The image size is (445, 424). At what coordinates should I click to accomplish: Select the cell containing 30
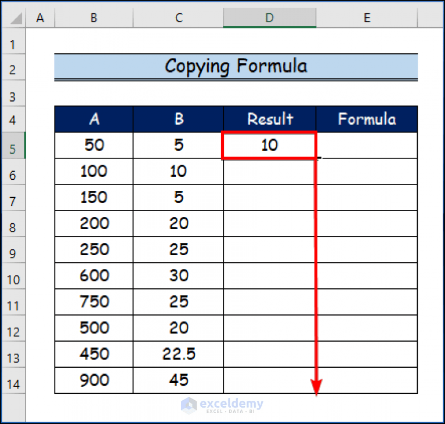[178, 276]
